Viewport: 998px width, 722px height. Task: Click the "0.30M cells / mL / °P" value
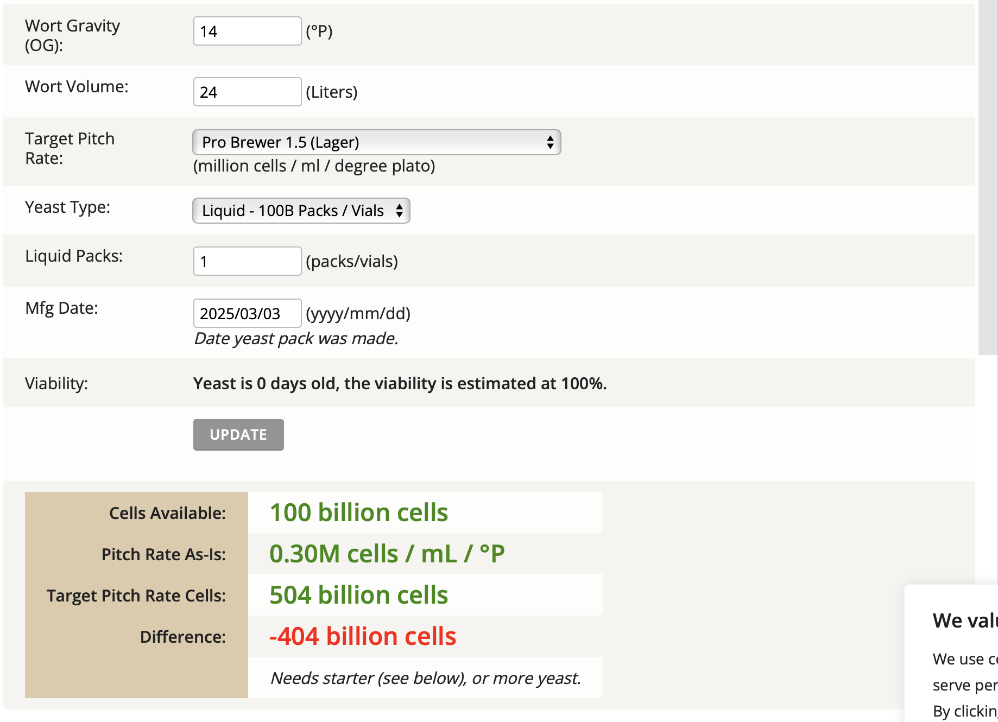[x=387, y=554]
